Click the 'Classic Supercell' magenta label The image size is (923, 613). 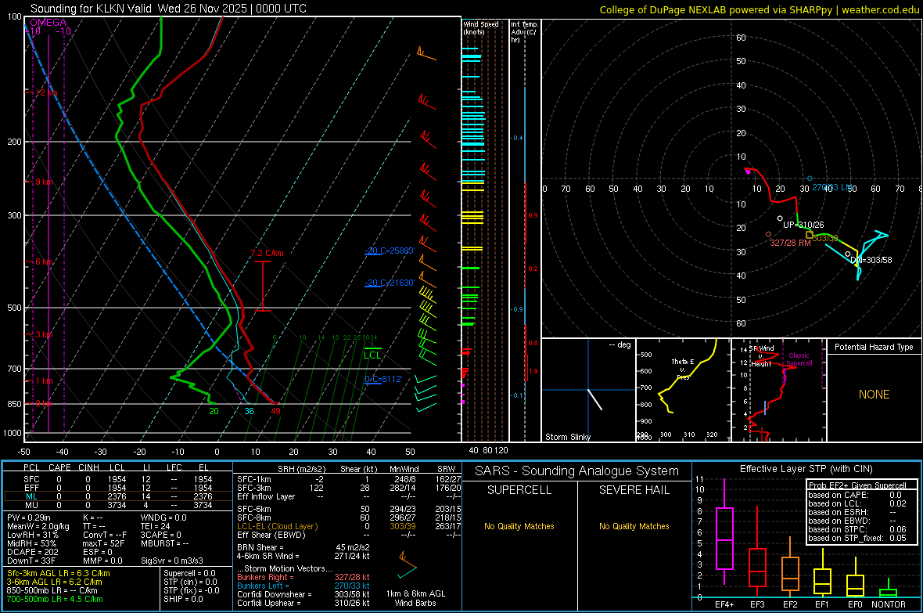(799, 359)
